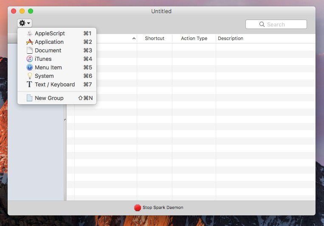Close the Untitled window with red button
Image resolution: width=324 pixels, height=226 pixels.
click(14, 11)
